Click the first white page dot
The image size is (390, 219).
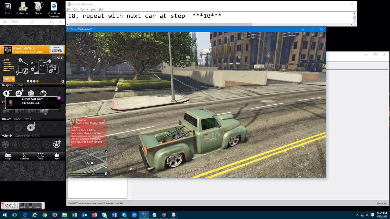(x=28, y=81)
